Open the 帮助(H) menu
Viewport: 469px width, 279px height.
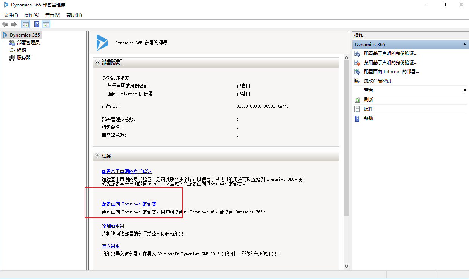coord(74,15)
